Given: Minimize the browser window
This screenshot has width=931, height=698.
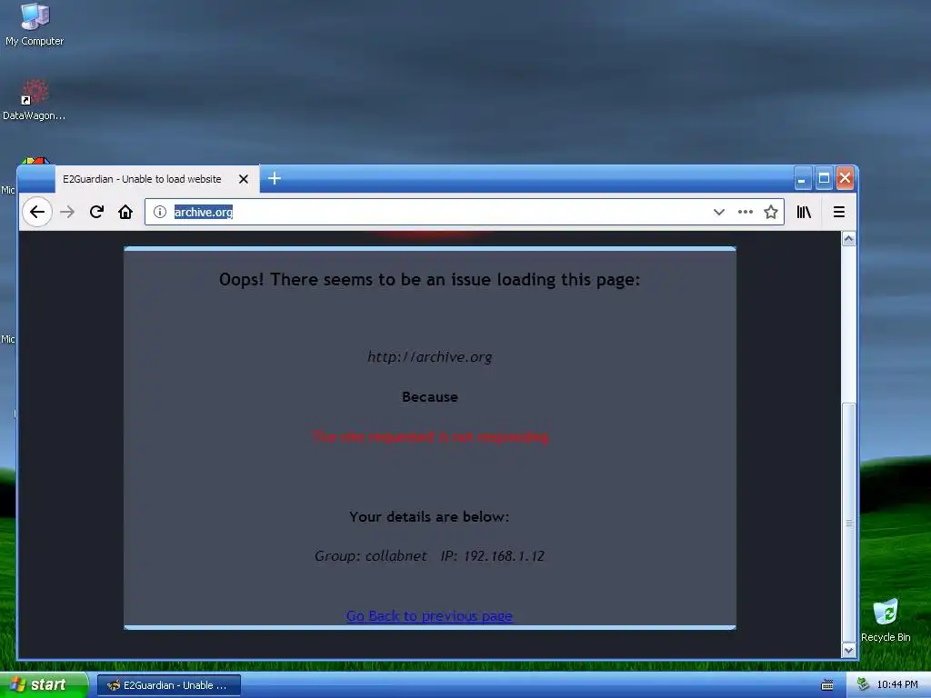Looking at the screenshot, I should point(802,178).
